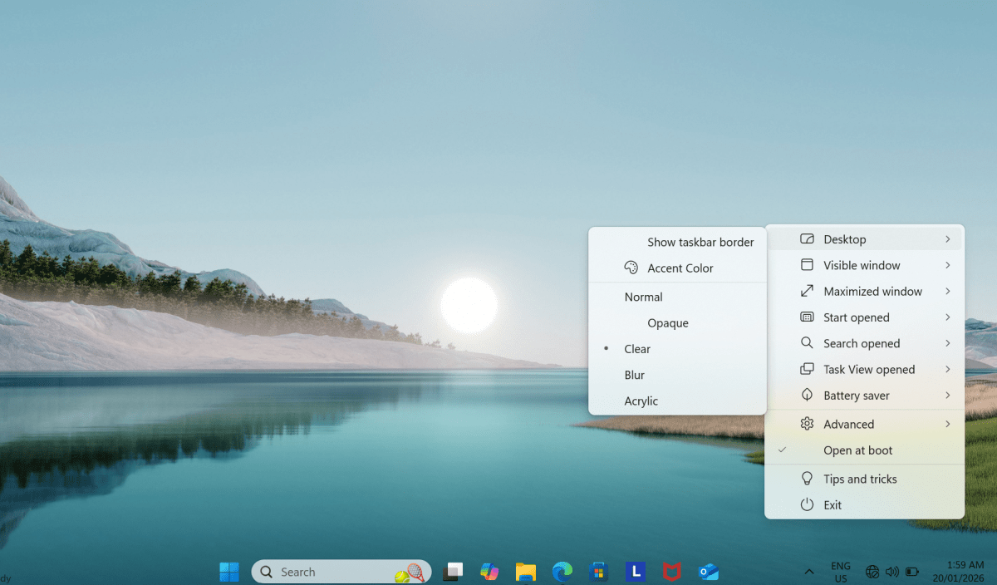The height and width of the screenshot is (585, 997).
Task: Click the Battery saver leaf icon
Action: (x=806, y=396)
